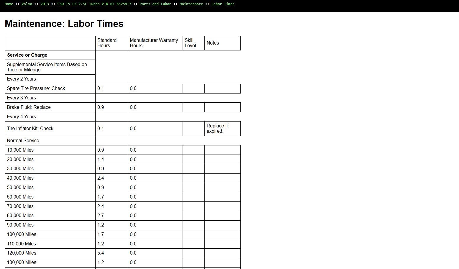
Task: Open the 2013 year breadcrumb link
Action: coord(45,4)
